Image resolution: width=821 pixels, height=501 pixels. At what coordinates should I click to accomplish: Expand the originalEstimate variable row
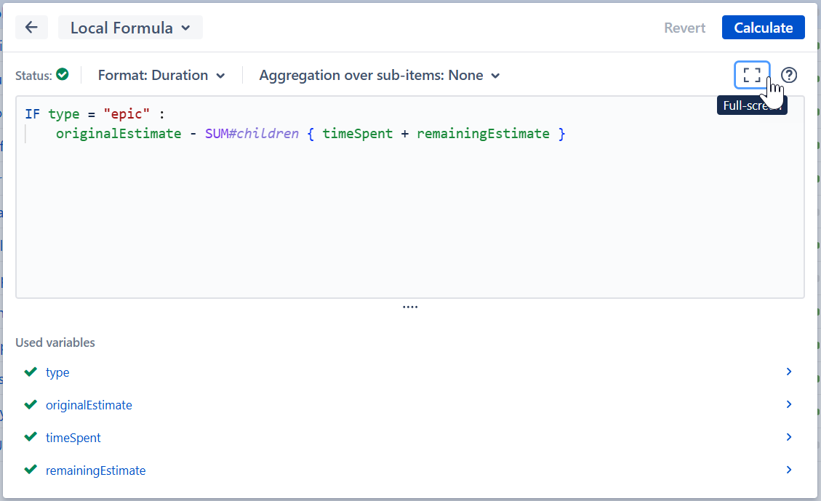coord(788,404)
